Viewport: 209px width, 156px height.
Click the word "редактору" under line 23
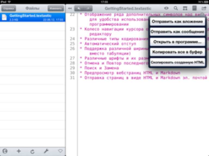point(100,34)
